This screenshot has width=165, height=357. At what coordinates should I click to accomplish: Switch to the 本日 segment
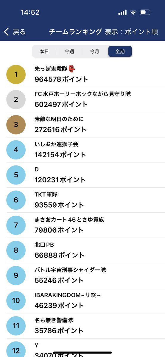tap(44, 51)
